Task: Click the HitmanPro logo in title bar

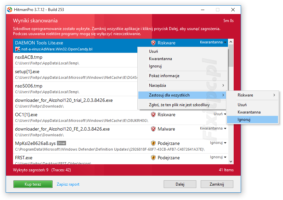Action: click(10, 10)
